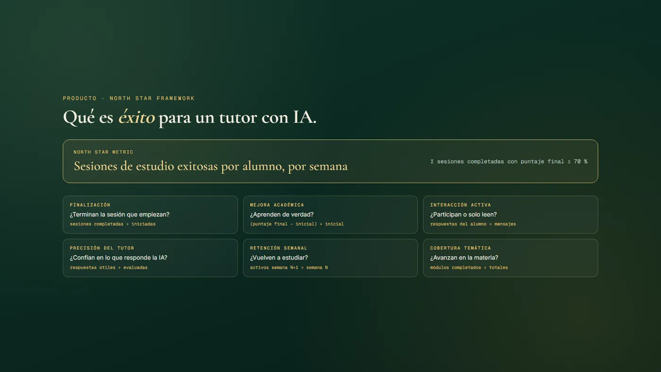Select the Mejora Académica card

[x=330, y=215]
